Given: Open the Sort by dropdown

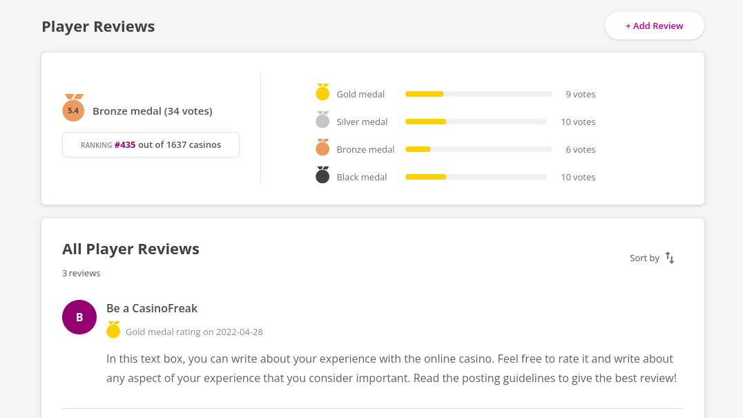Looking at the screenshot, I should click(x=644, y=258).
